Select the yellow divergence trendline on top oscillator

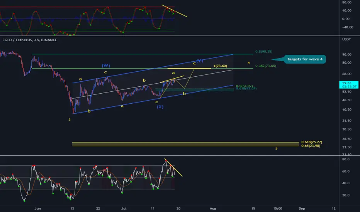174,11
